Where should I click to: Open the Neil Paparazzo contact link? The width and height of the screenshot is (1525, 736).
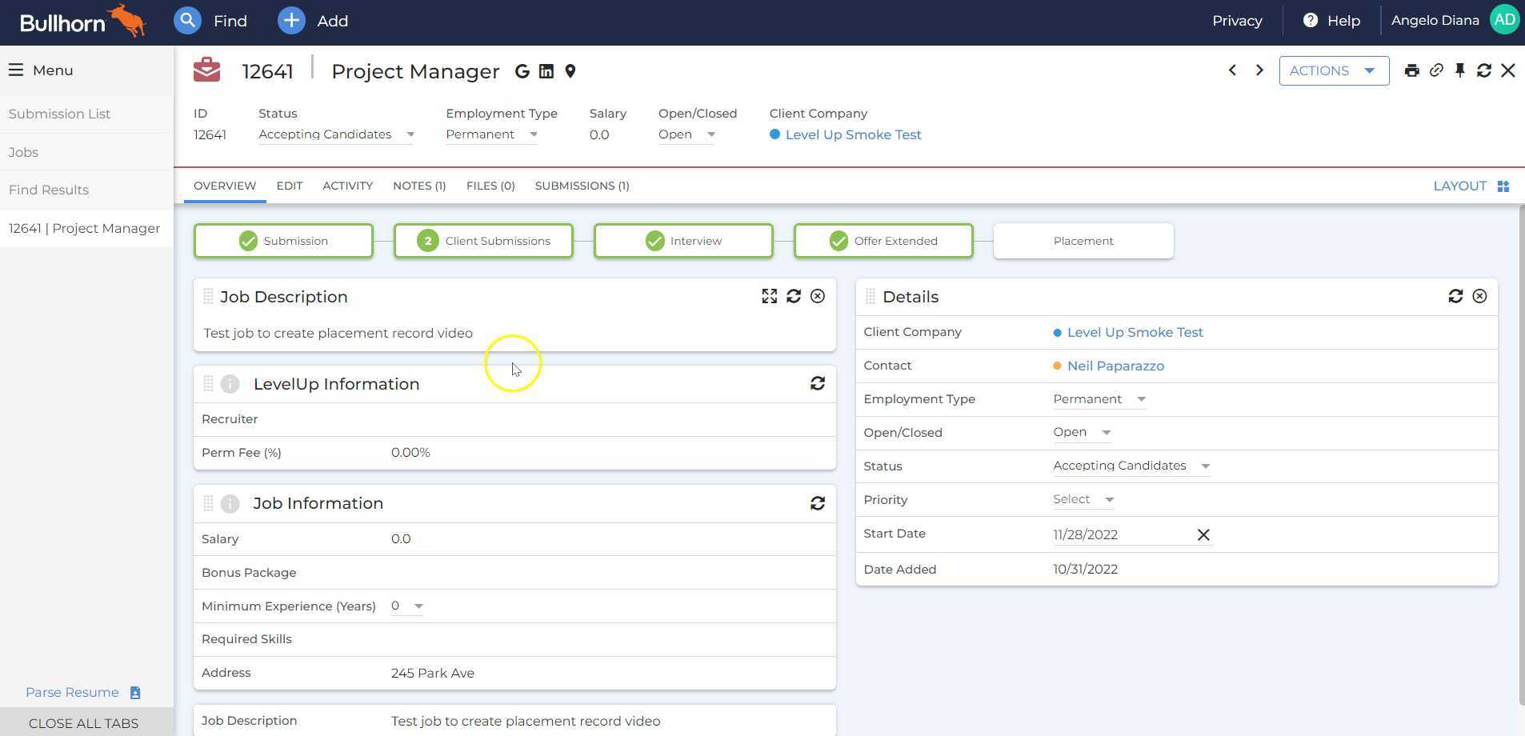coord(1115,366)
